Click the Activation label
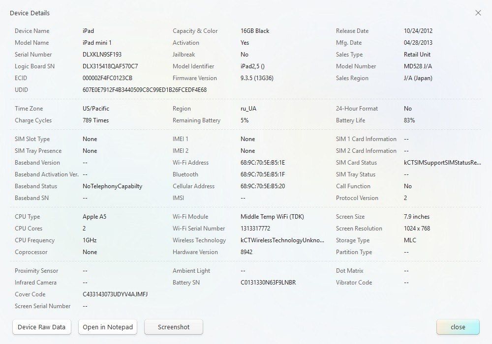Image resolution: width=492 pixels, height=344 pixels. 186,43
